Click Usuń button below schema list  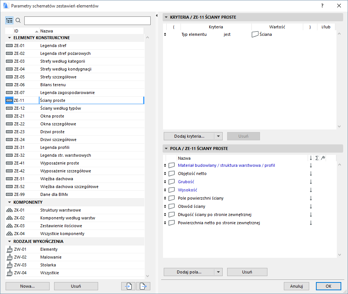[x=76, y=286]
